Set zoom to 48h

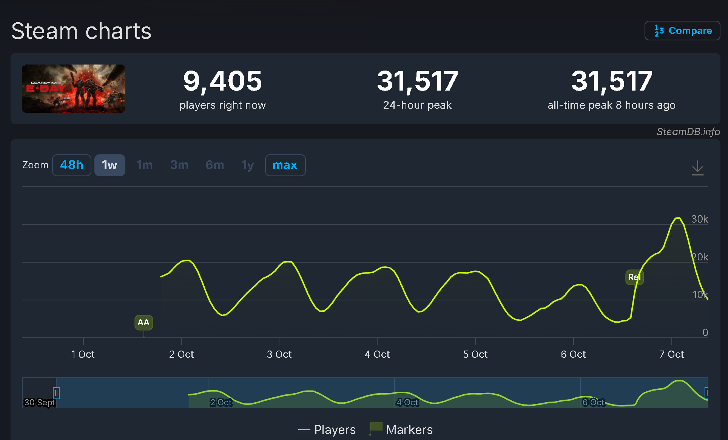coord(72,165)
